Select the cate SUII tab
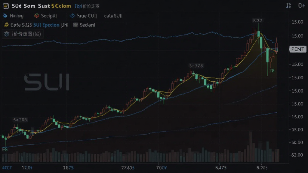This screenshot has width=308, height=173. coord(113,16)
